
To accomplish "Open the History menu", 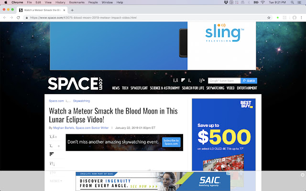I will pyautogui.click(x=60, y=2).
